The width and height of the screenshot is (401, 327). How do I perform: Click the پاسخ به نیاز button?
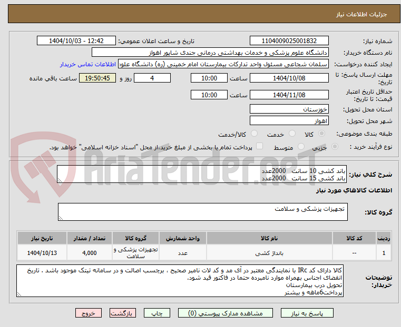coord(307,313)
